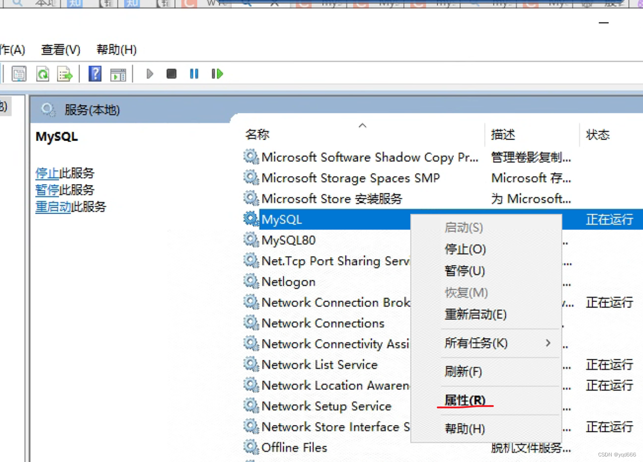This screenshot has width=643, height=462.
Task: Open the 帮助(H) menu in menu bar
Action: coord(116,50)
